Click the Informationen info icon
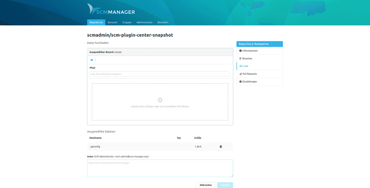 click(240, 50)
